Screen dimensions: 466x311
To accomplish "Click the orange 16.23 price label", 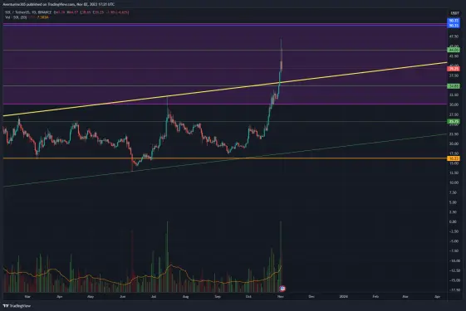I will pyautogui.click(x=454, y=158).
